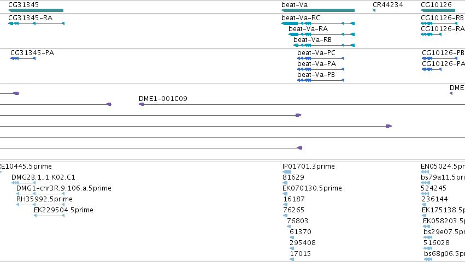Click the beat-Va-RC transcript feature
The width and height of the screenshot is (465, 262).
point(318,23)
